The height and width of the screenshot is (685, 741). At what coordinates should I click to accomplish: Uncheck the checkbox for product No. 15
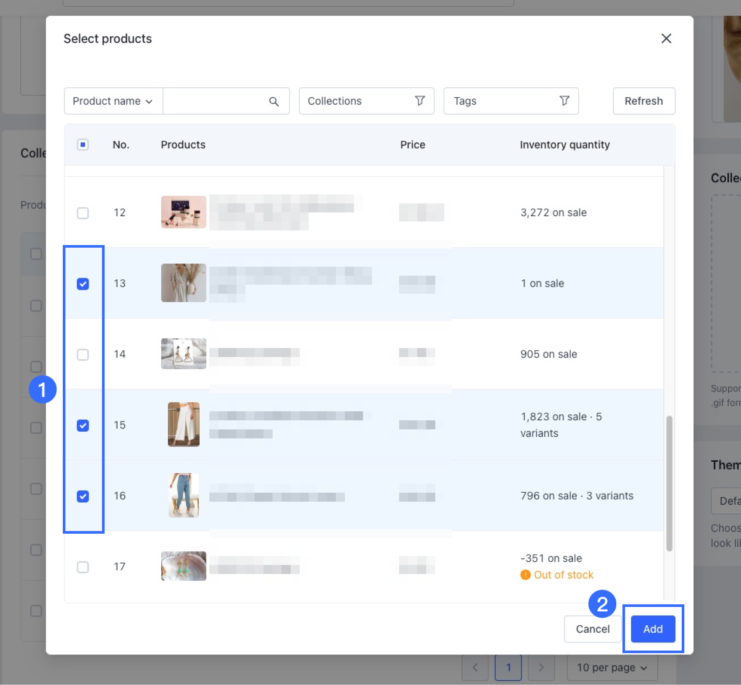(83, 425)
